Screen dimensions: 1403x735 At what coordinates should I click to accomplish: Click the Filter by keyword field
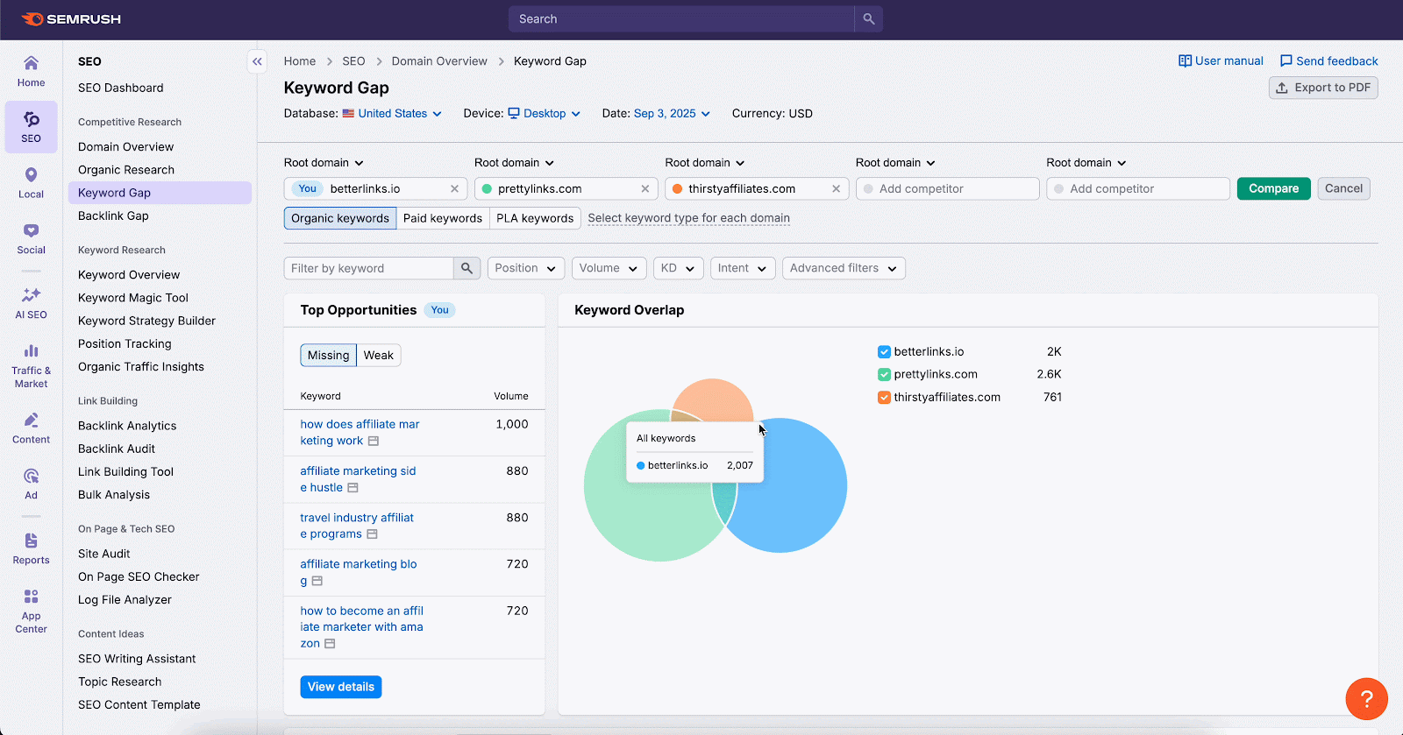pos(368,269)
